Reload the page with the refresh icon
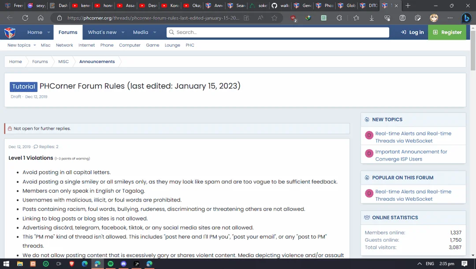The image size is (476, 269). pos(25,18)
